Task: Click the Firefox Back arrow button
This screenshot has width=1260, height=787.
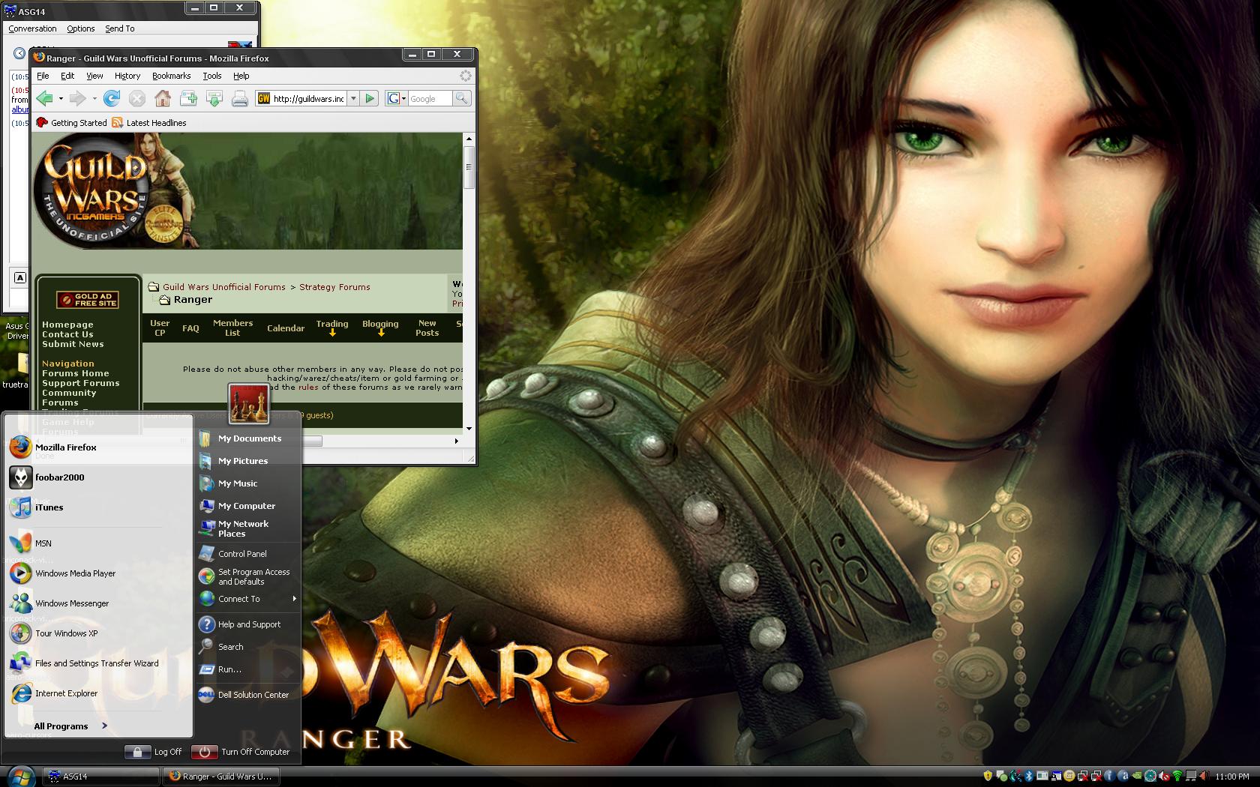Action: coord(44,98)
